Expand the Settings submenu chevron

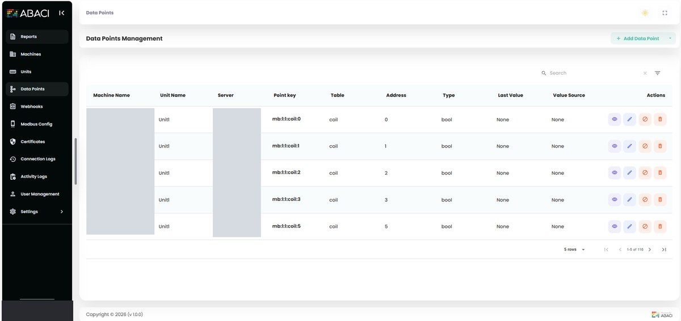click(62, 212)
